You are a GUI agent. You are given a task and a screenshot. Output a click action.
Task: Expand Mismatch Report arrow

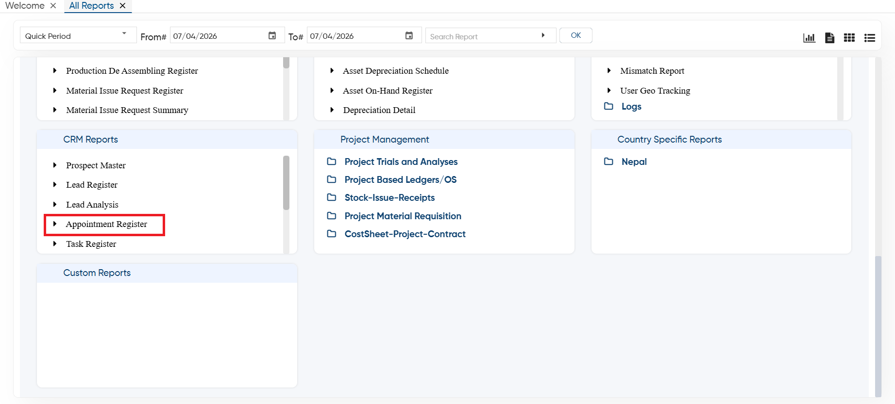coord(609,71)
